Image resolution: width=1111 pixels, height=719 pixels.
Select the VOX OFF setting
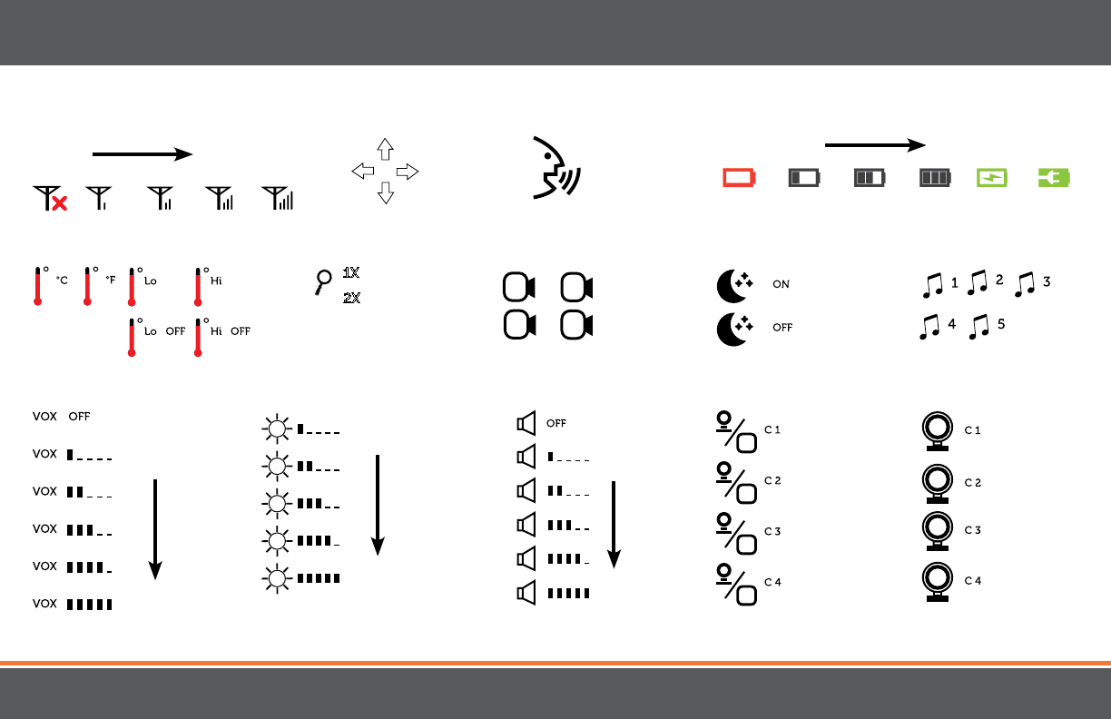pos(61,416)
